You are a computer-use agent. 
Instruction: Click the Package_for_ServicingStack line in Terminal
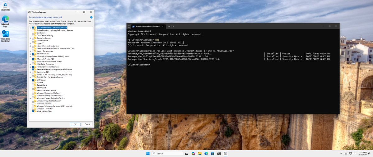pyautogui.click(x=229, y=59)
